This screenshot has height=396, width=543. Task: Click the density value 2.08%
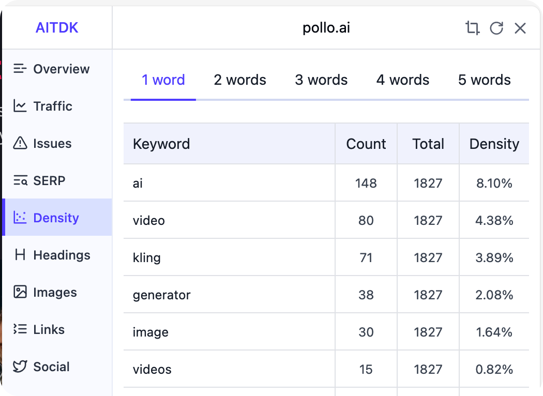click(x=494, y=295)
